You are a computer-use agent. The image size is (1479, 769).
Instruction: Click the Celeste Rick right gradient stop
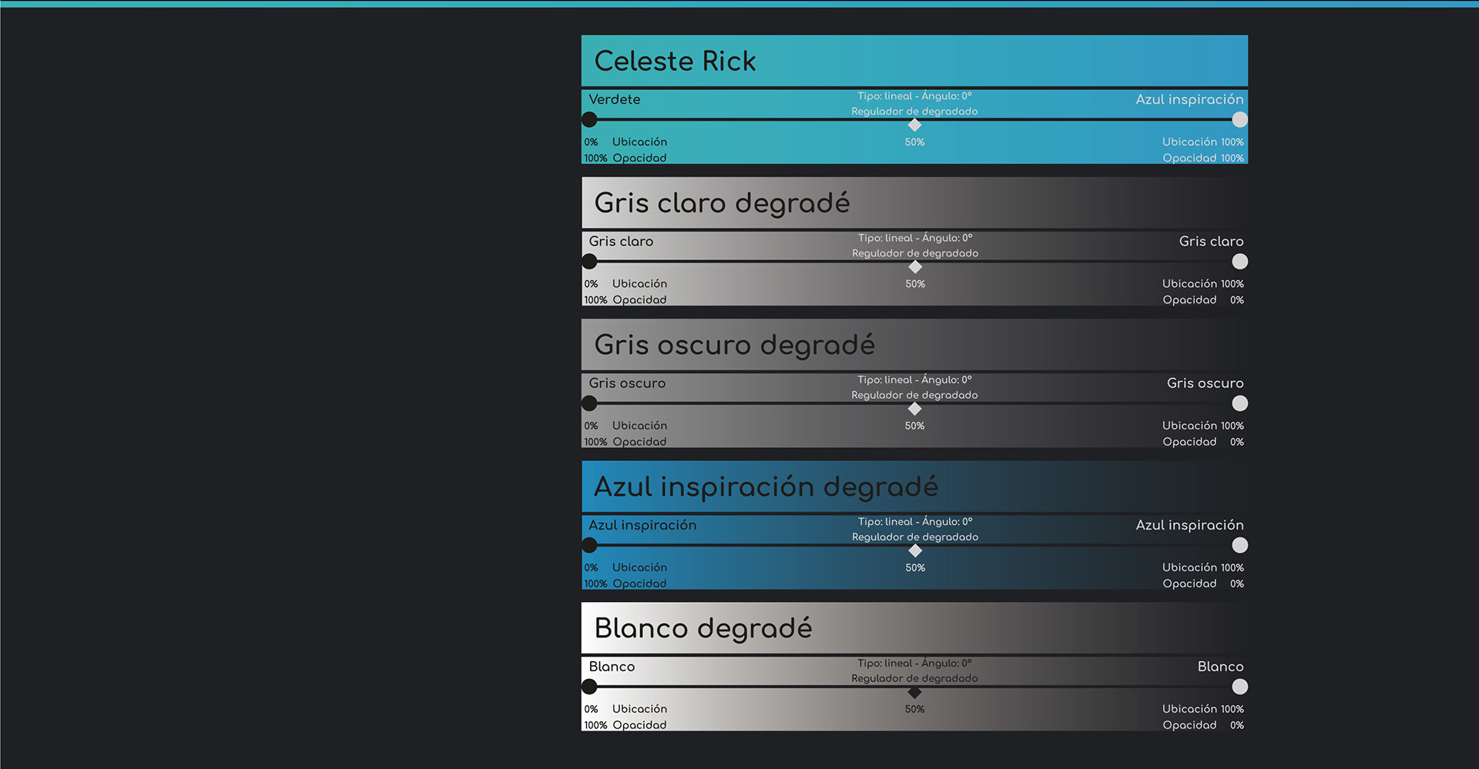[x=1239, y=119]
